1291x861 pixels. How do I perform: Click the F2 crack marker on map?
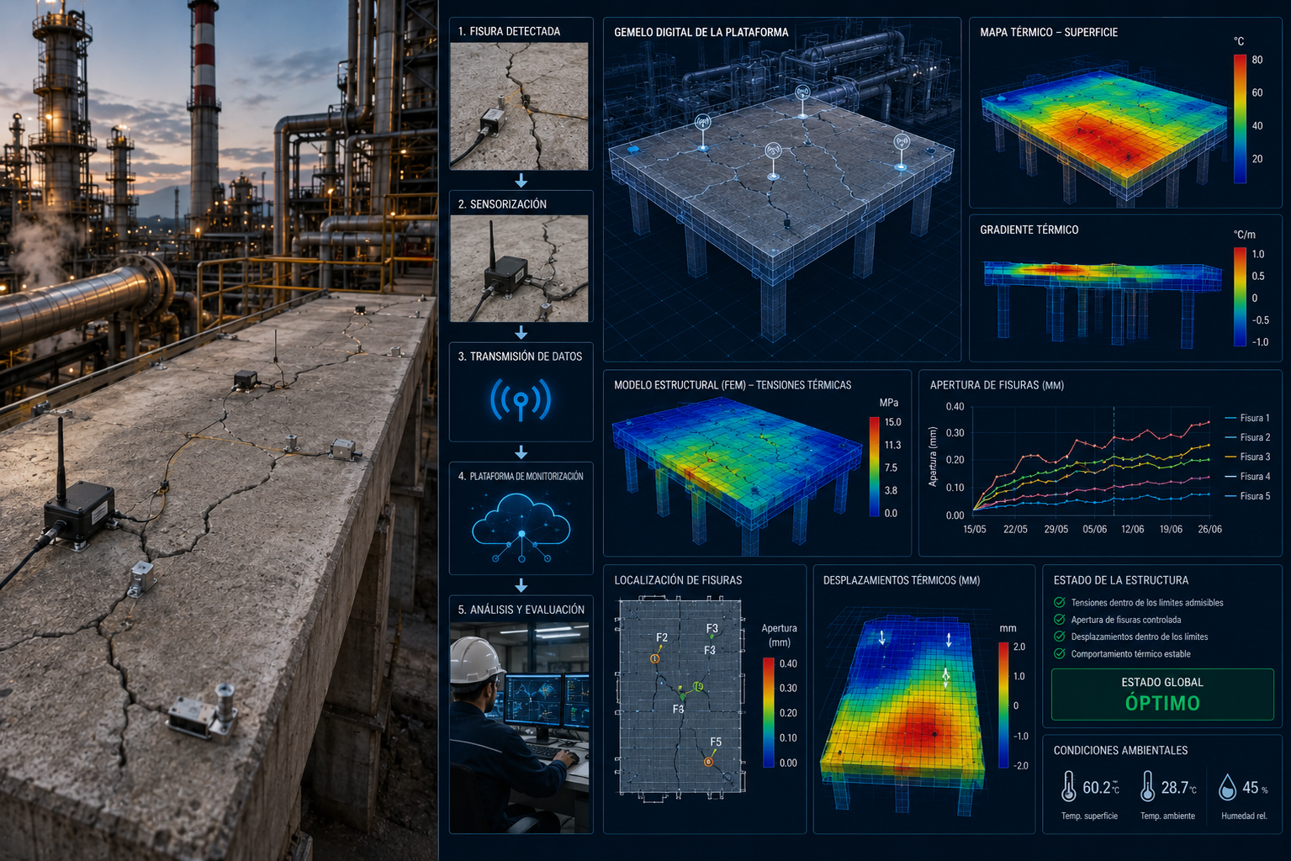click(x=655, y=658)
